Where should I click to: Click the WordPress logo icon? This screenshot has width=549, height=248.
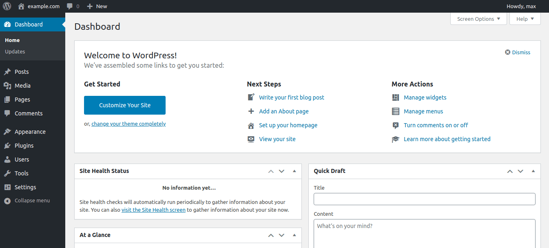[x=7, y=6]
